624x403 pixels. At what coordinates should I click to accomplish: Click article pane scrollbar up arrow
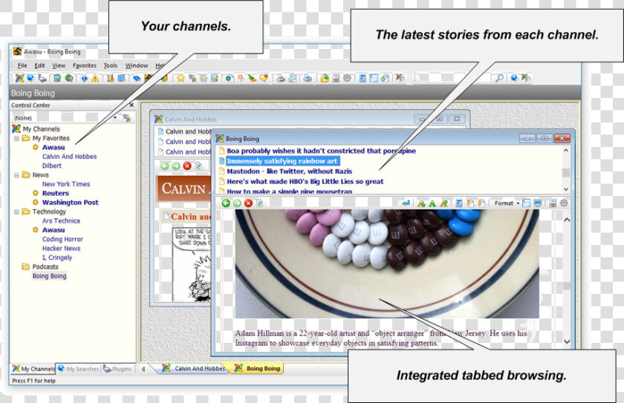coord(567,220)
